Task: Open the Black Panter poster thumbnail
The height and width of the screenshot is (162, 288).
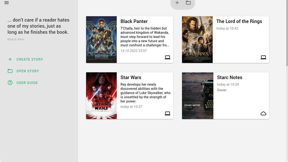Action: [x=101, y=40]
